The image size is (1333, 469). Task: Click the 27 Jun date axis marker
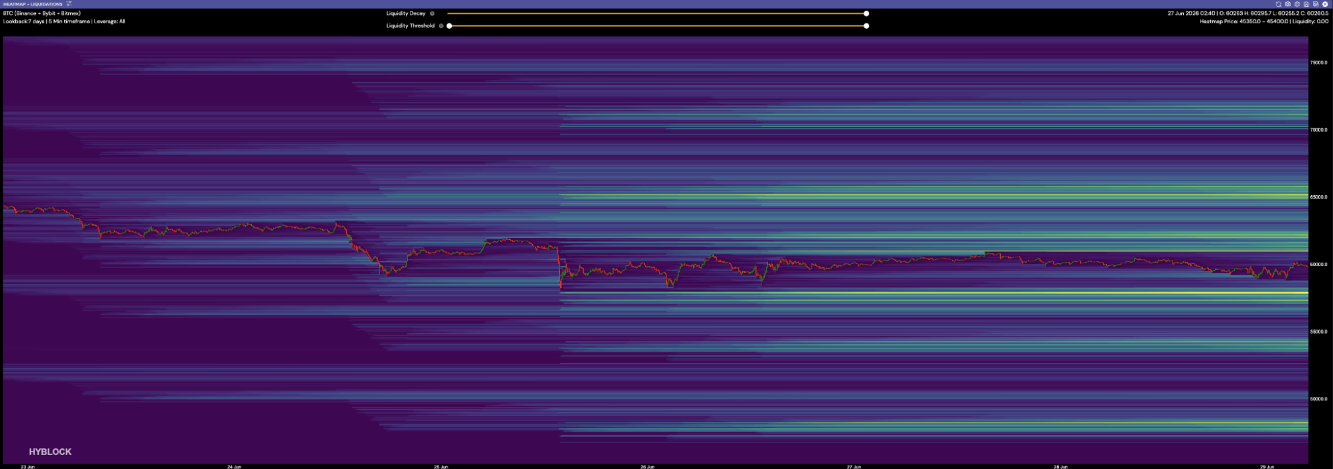(x=854, y=466)
